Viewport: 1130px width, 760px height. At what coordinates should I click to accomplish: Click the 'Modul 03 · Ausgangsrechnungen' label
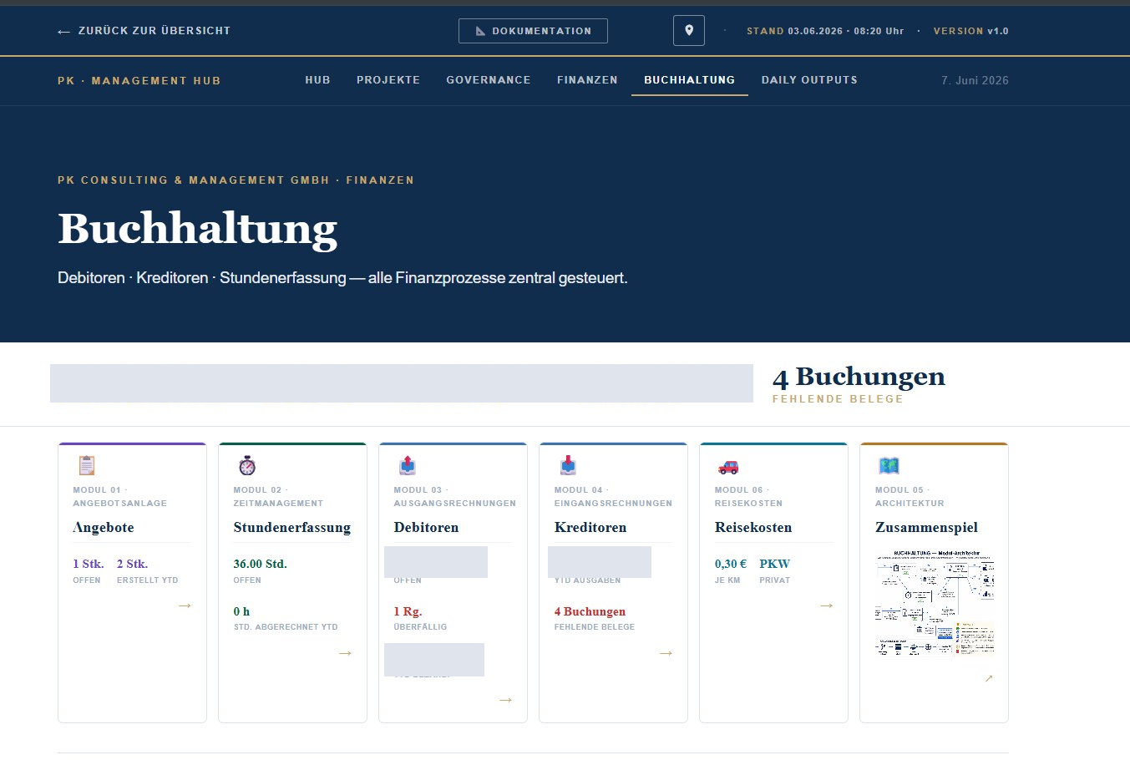coord(454,496)
